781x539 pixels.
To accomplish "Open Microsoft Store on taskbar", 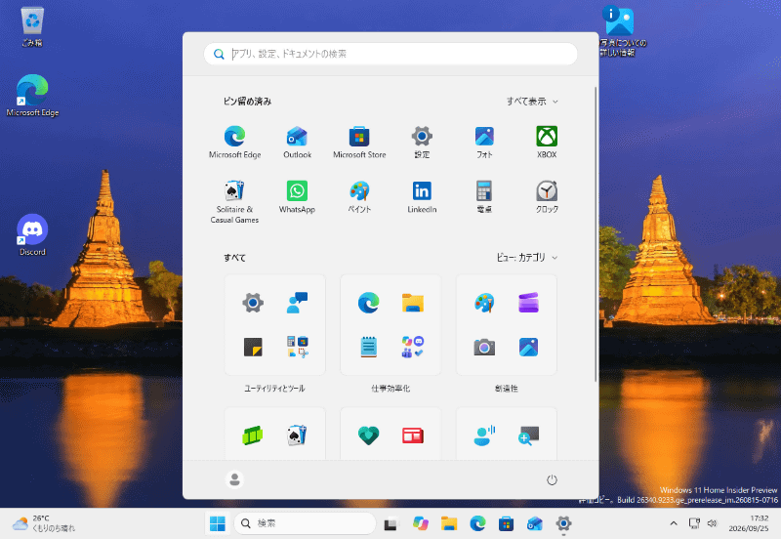I will tap(506, 523).
